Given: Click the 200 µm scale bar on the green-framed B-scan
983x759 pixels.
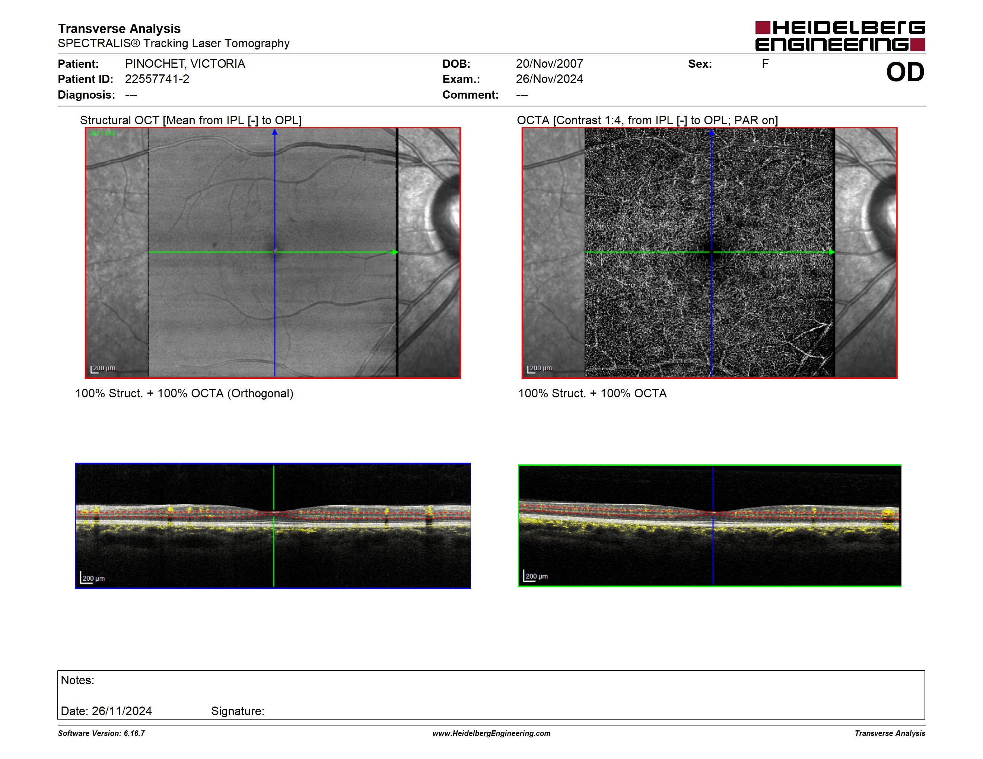Looking at the screenshot, I should (x=535, y=576).
